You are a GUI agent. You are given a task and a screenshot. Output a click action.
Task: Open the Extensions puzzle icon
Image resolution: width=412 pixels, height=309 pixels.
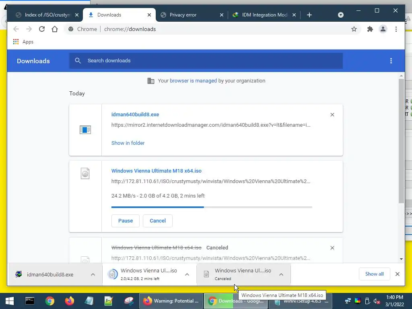click(x=370, y=29)
